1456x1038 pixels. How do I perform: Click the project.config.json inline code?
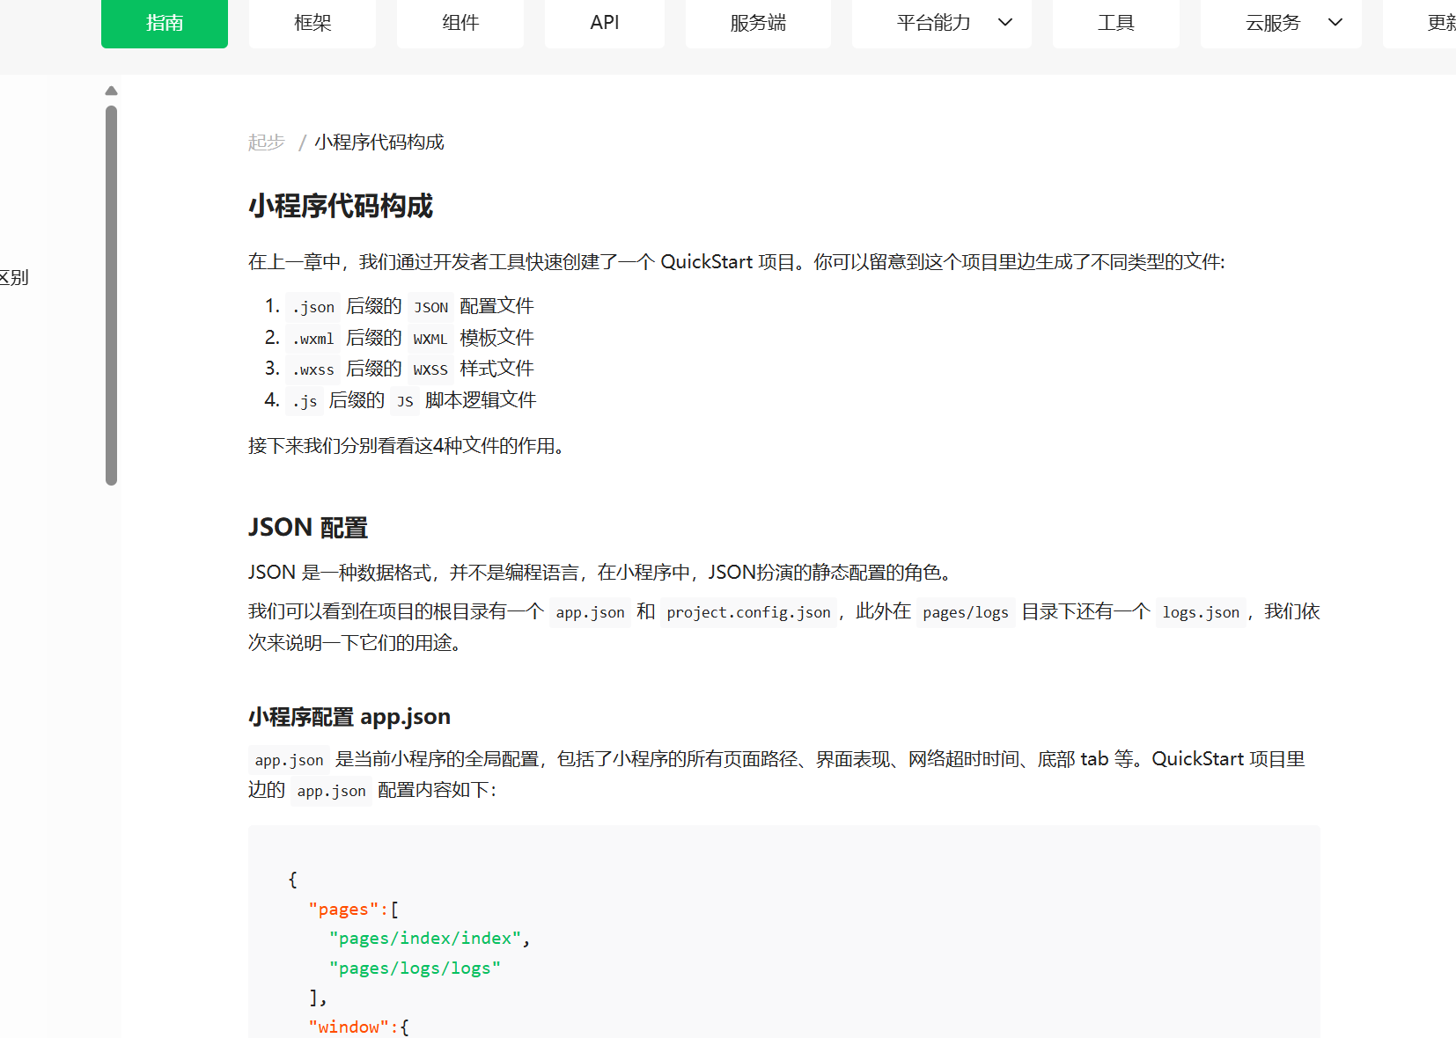click(x=748, y=612)
